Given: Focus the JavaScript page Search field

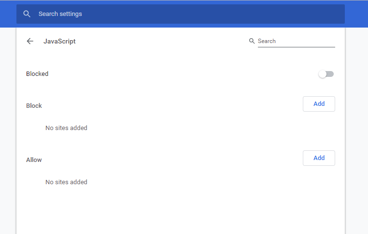Looking at the screenshot, I should click(296, 41).
